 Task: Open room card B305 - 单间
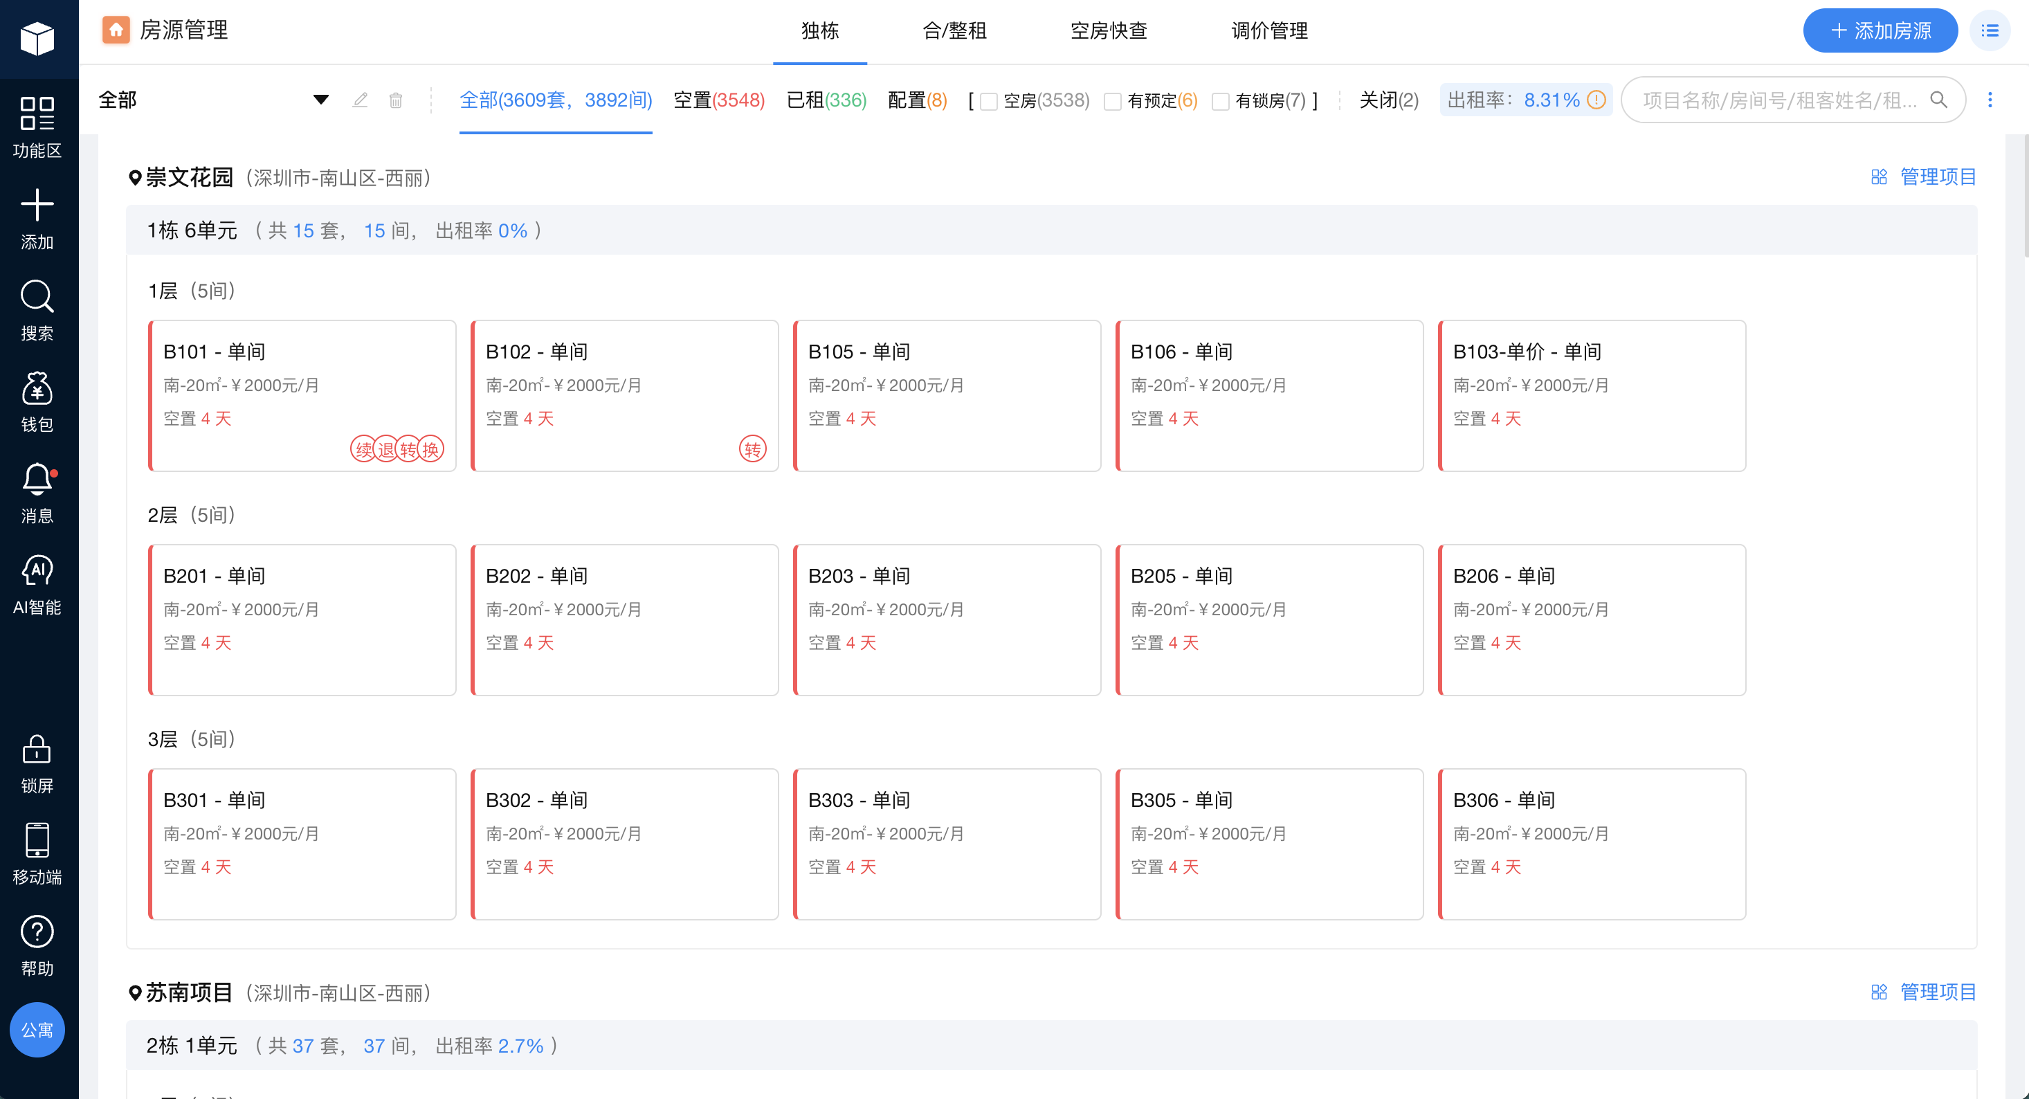pos(1270,844)
